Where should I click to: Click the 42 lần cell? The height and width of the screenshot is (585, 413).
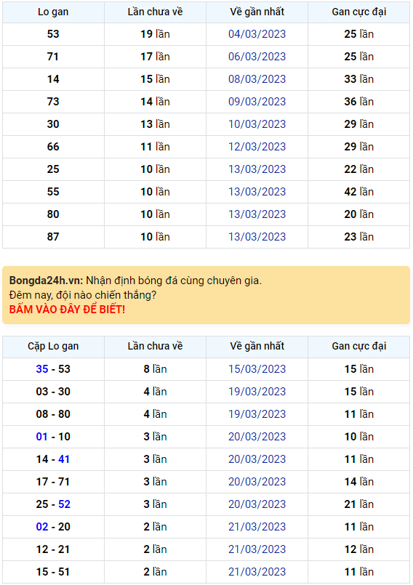point(359,191)
